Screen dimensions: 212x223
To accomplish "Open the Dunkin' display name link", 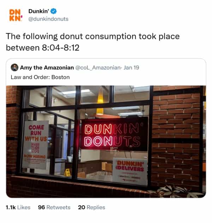I will pyautogui.click(x=39, y=11).
